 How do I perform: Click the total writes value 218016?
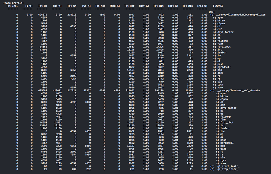pyautogui.click(x=71, y=15)
